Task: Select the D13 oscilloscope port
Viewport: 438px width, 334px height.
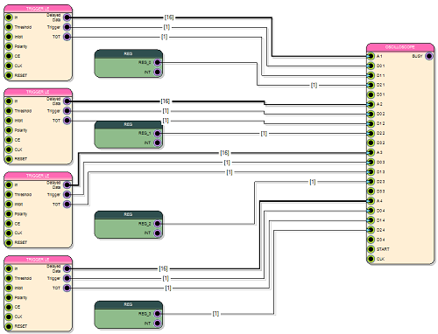Action: click(x=371, y=172)
